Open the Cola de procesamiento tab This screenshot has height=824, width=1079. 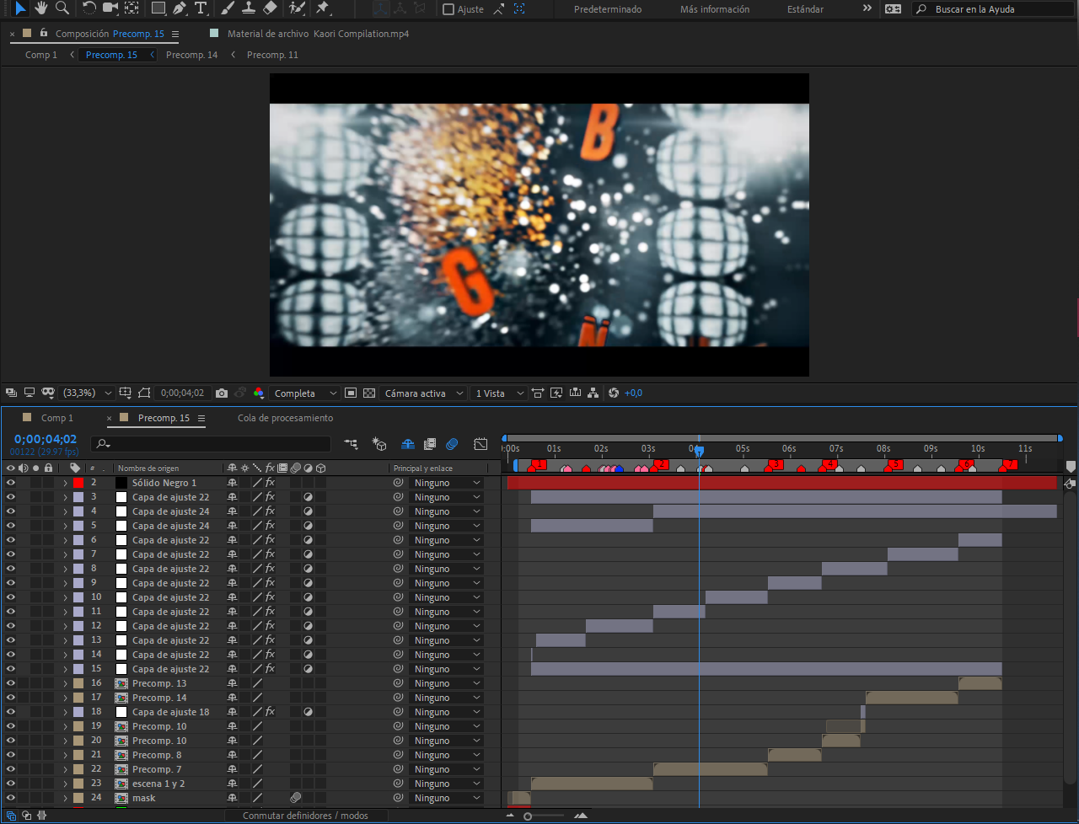[285, 418]
